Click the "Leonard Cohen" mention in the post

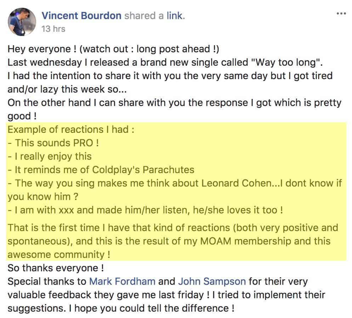click(x=236, y=183)
